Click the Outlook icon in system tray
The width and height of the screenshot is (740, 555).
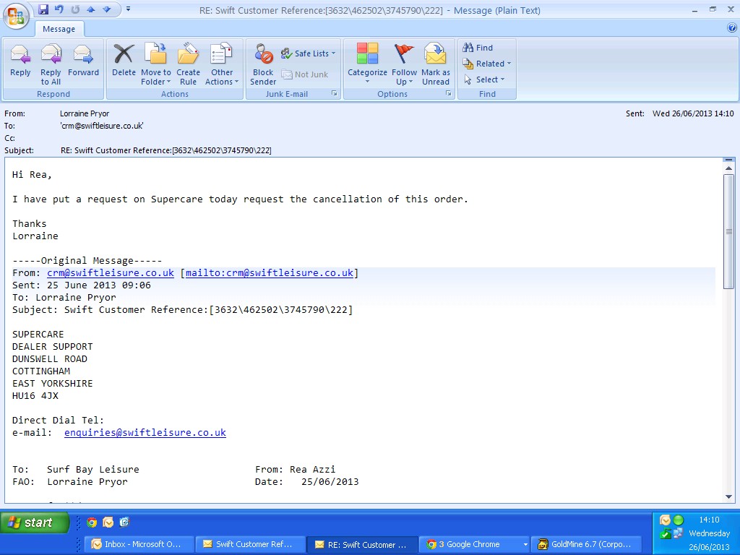(x=665, y=520)
